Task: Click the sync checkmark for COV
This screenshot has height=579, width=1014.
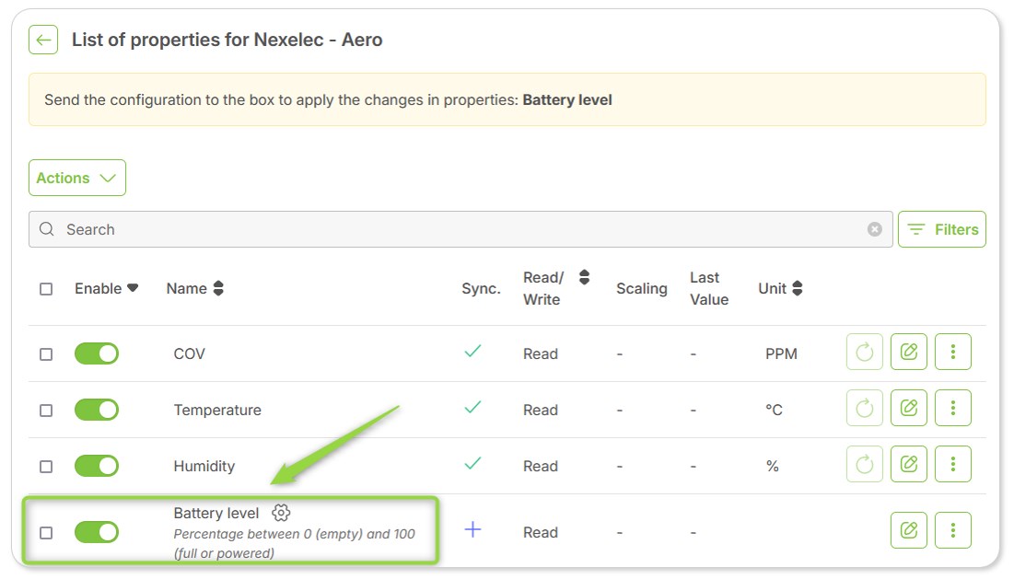Action: [x=472, y=351]
